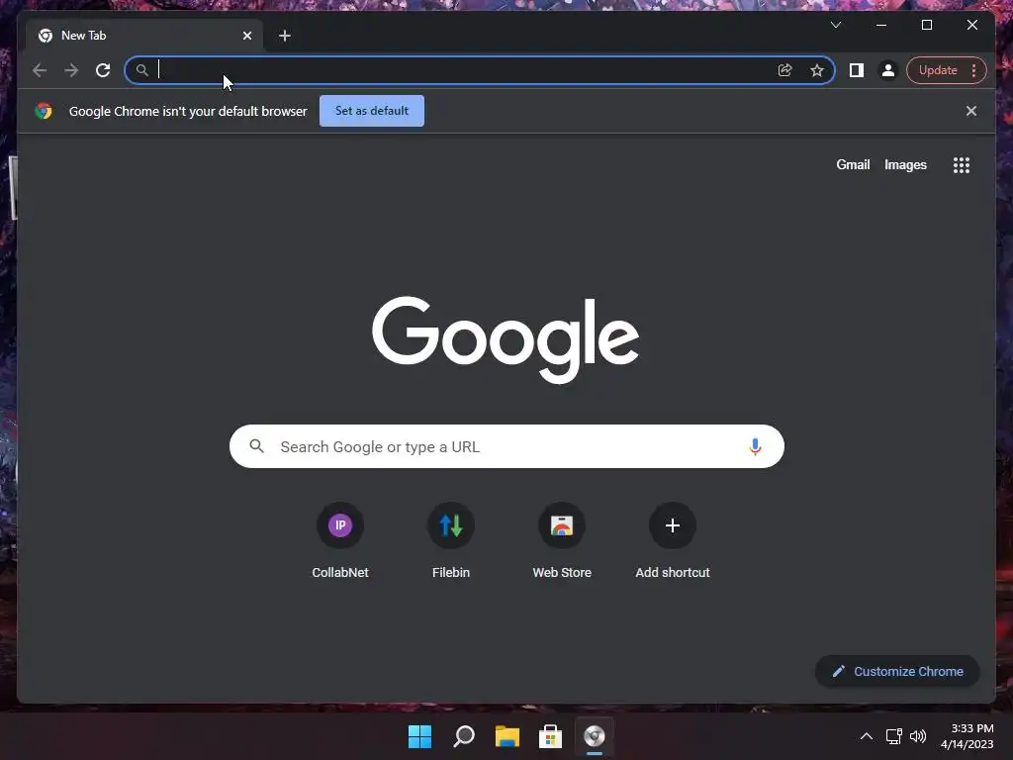Click Set as default button
Image resolution: width=1013 pixels, height=760 pixels.
[372, 111]
